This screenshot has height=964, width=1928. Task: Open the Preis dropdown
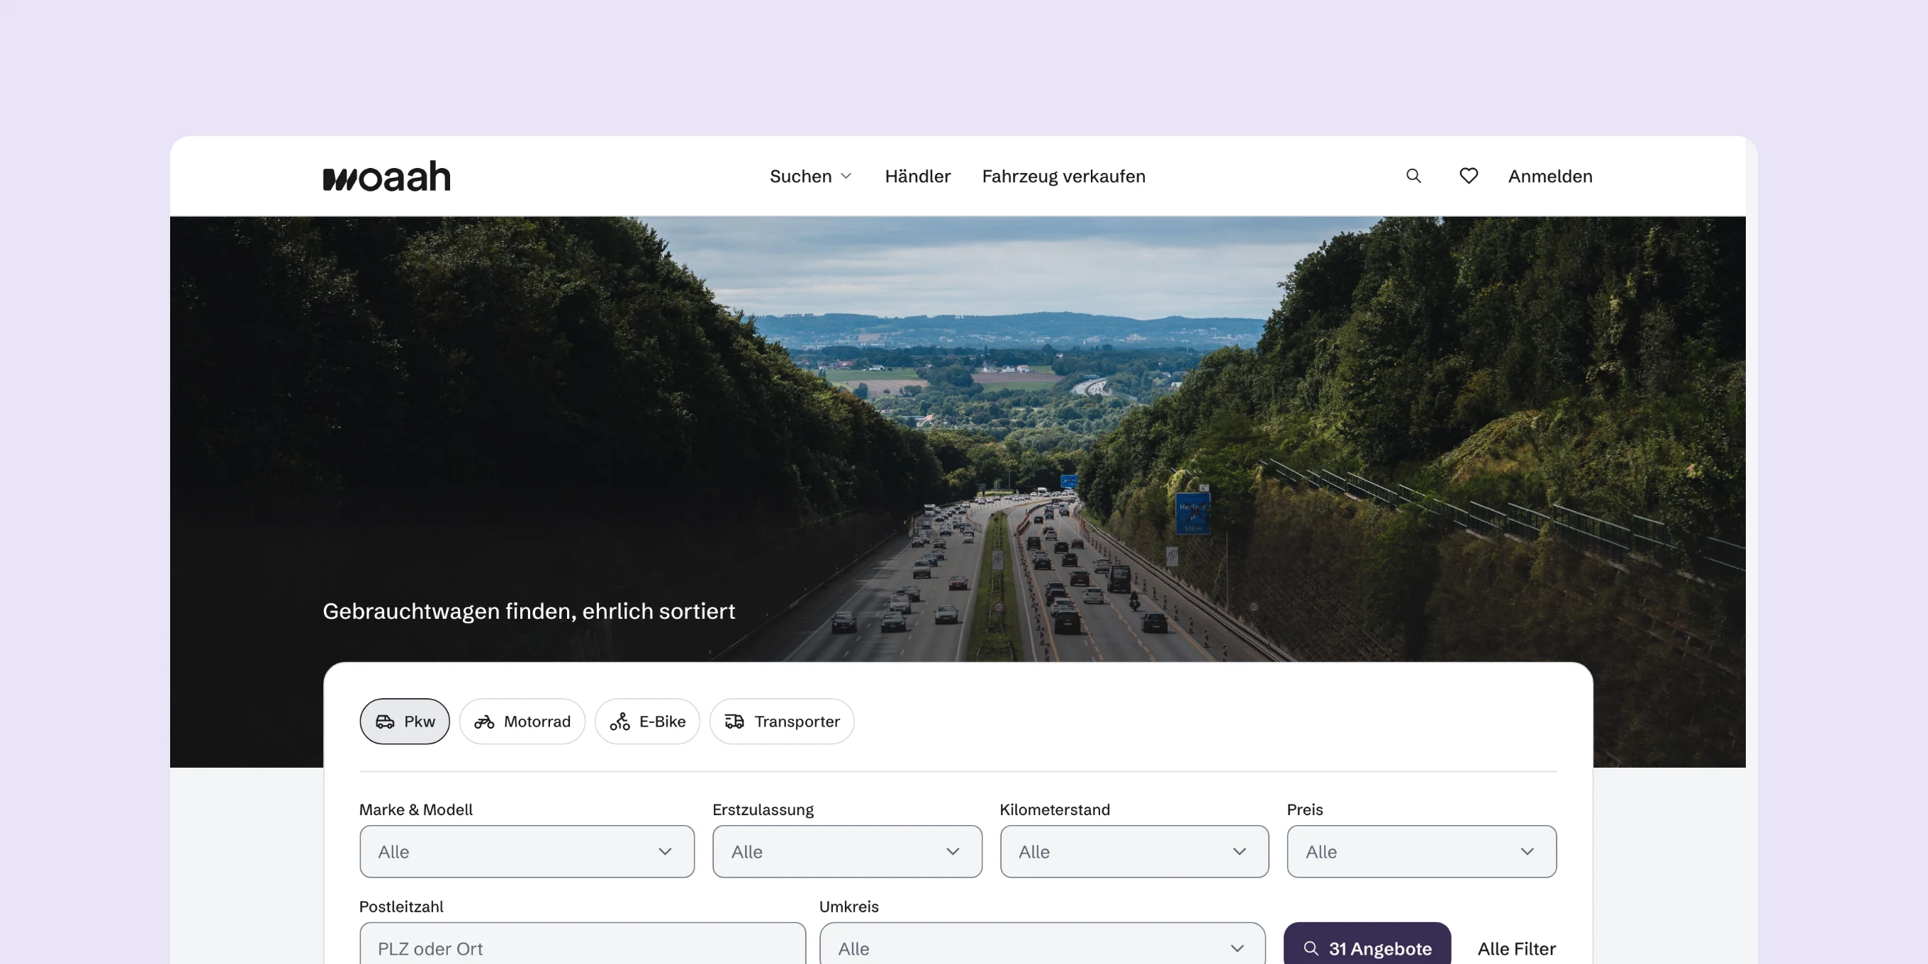tap(1421, 851)
